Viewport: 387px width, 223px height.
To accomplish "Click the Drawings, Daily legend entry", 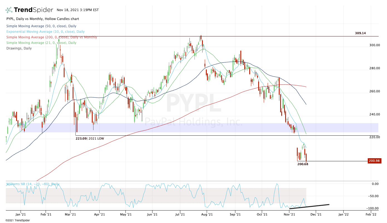I will (19, 48).
